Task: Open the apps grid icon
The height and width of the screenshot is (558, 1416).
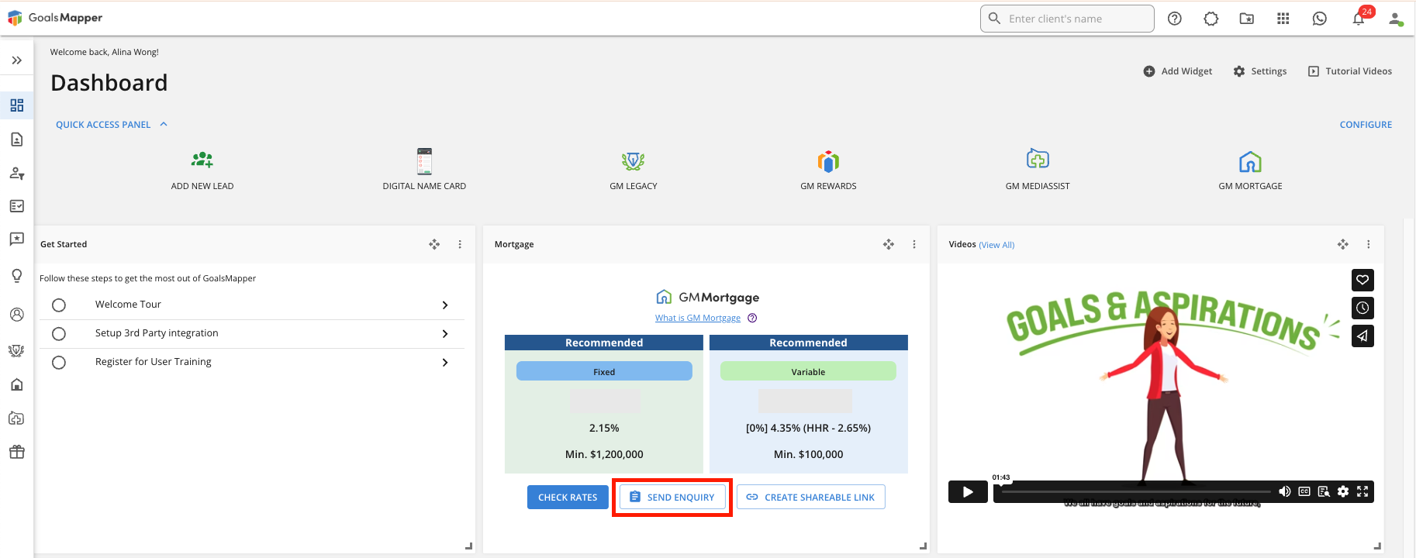Action: (x=1283, y=19)
